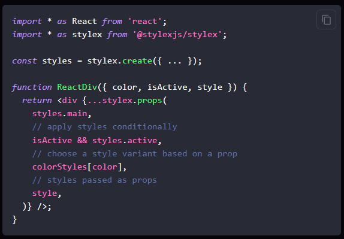344x239 pixels.
Task: Click the 'react' import string
Action: (x=144, y=22)
